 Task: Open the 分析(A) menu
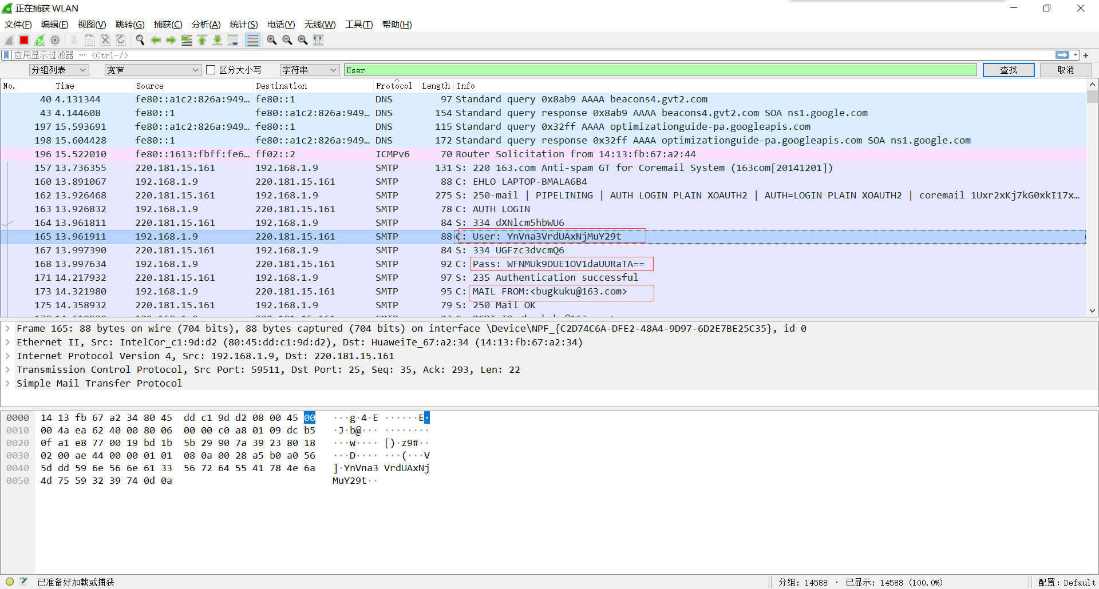pos(206,24)
